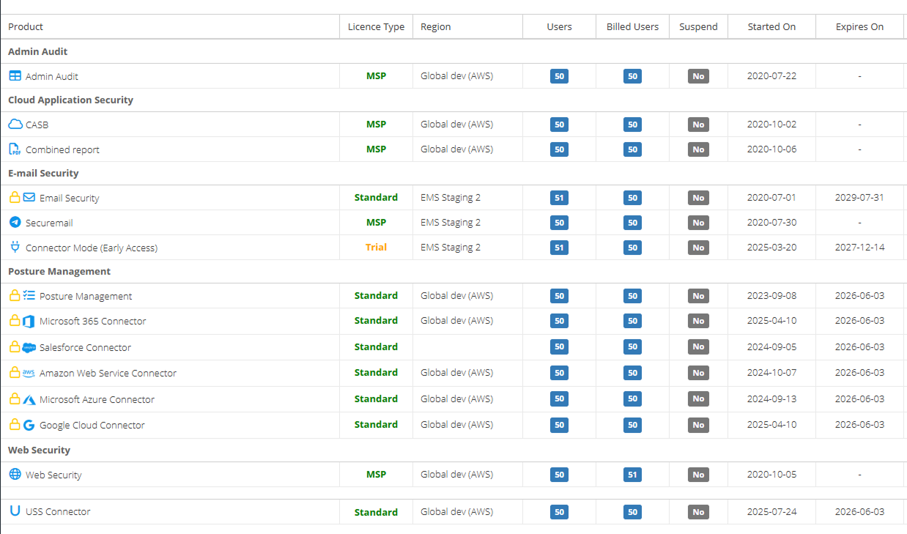Click the Suspend 'No' badge for USS Connector
Screen dimensions: 907x534
698,512
